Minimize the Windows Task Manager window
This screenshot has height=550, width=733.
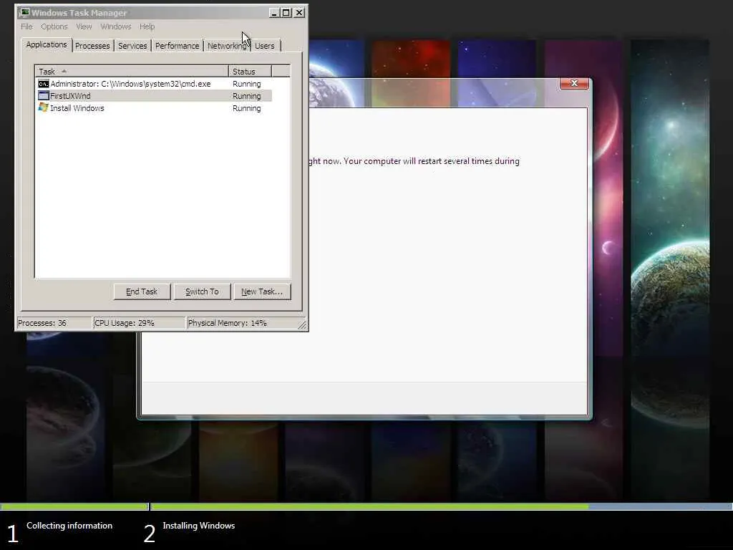coord(274,13)
